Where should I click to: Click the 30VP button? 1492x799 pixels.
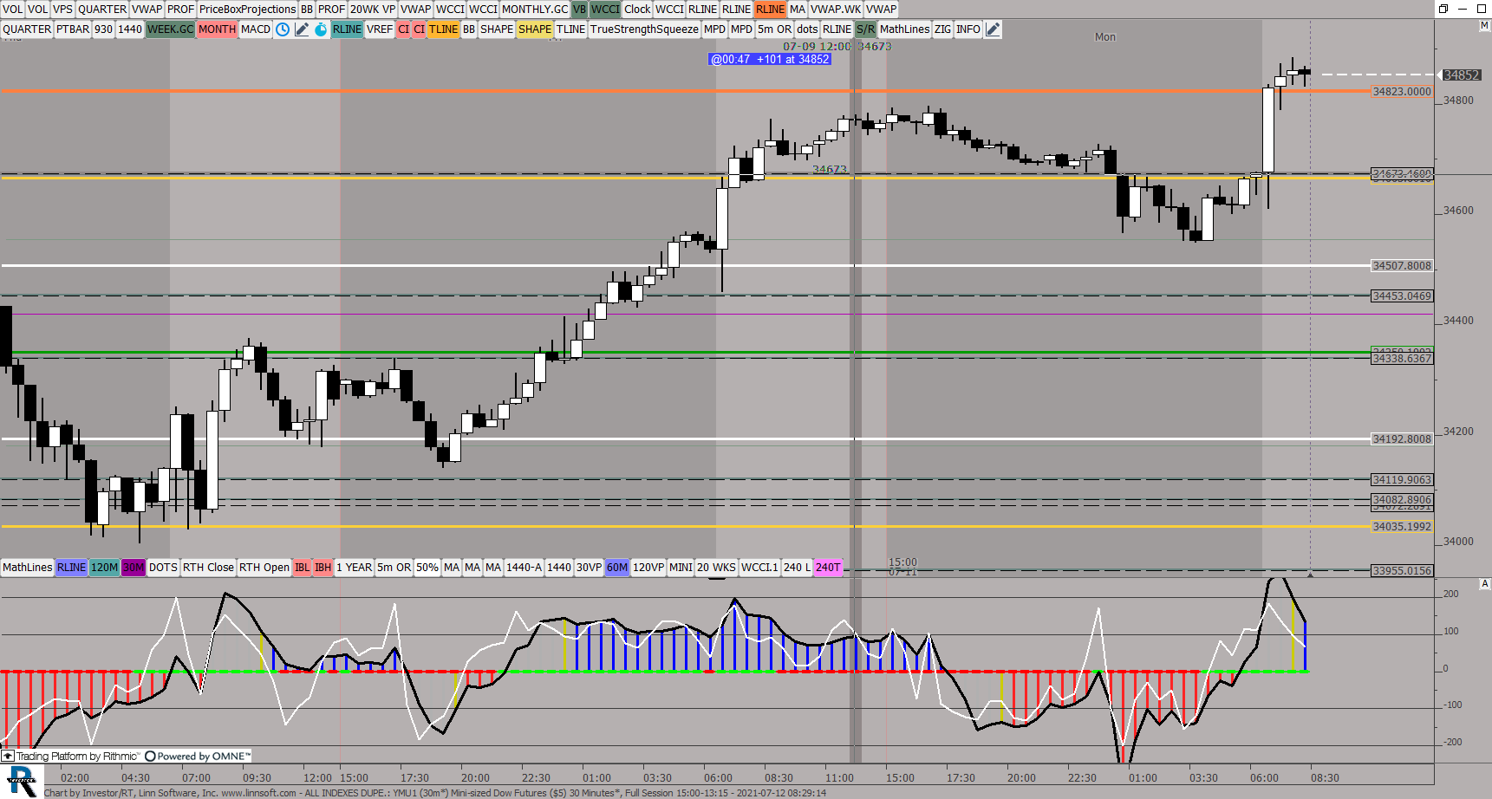point(589,568)
